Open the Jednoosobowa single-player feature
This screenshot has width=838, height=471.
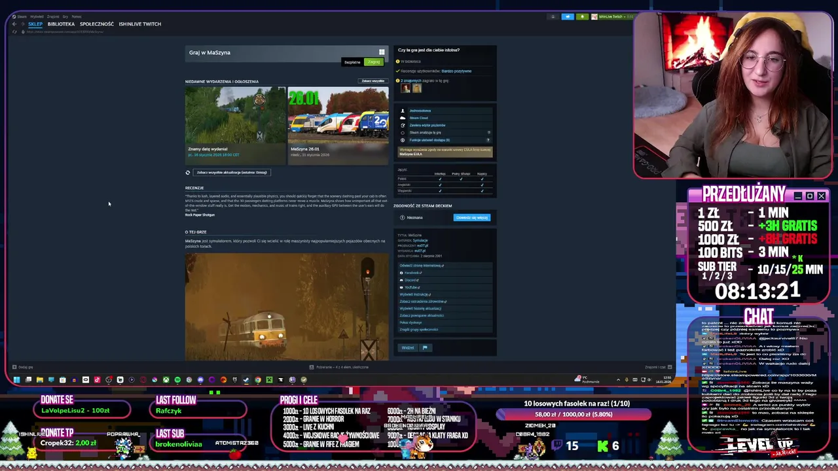tap(420, 111)
